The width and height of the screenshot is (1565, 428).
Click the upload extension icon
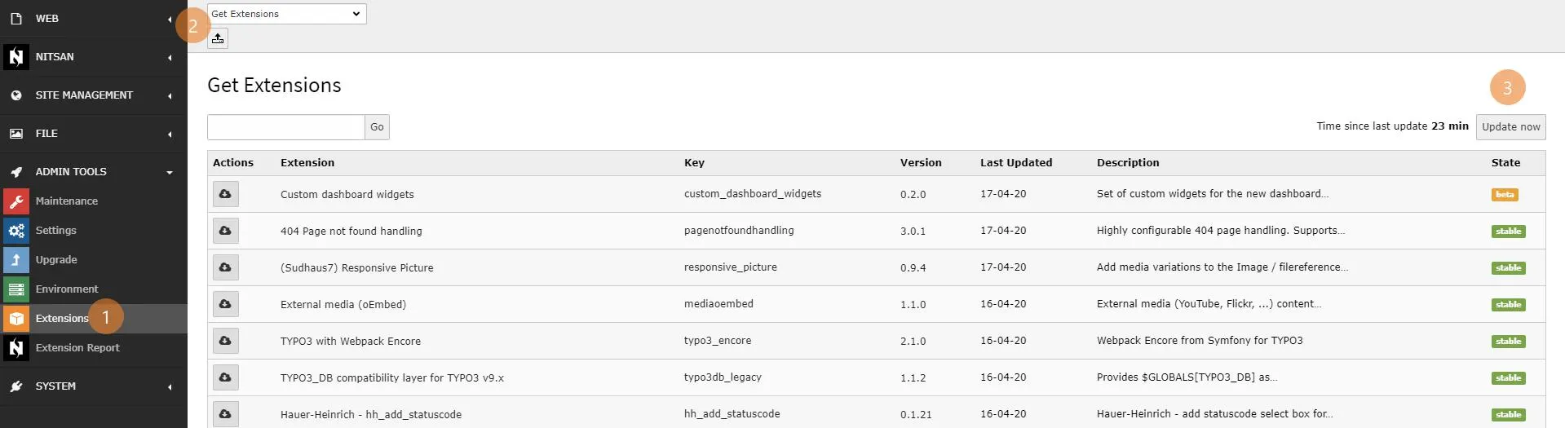point(218,38)
